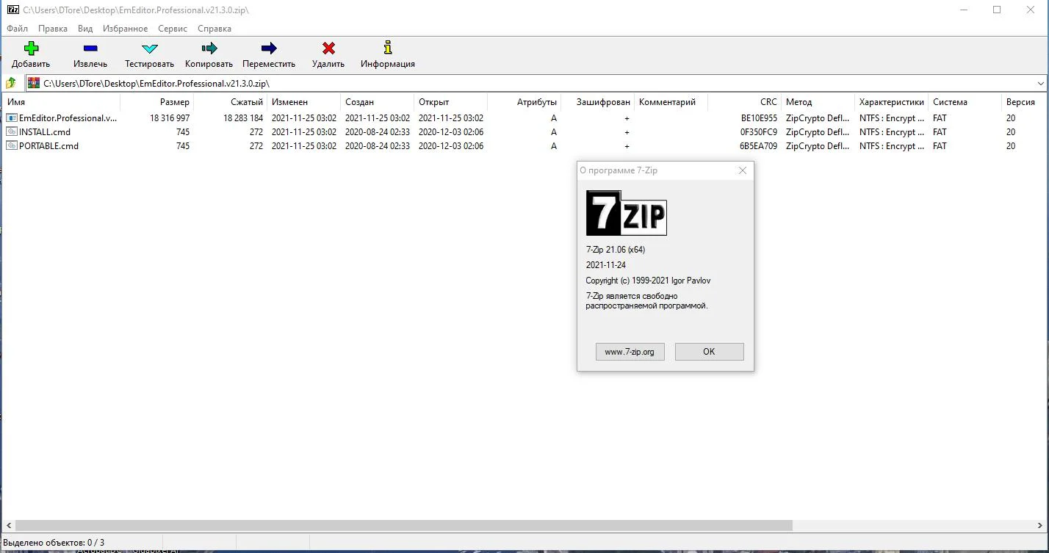Open the Сервис menu

(173, 28)
